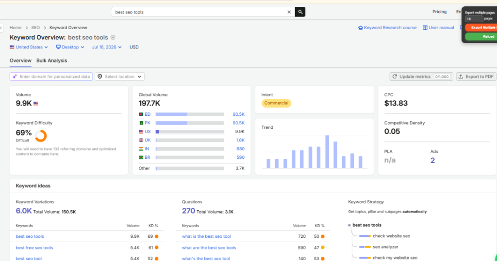This screenshot has width=497, height=261.
Task: Open the best free seo tools keyword
Action: coord(34,248)
